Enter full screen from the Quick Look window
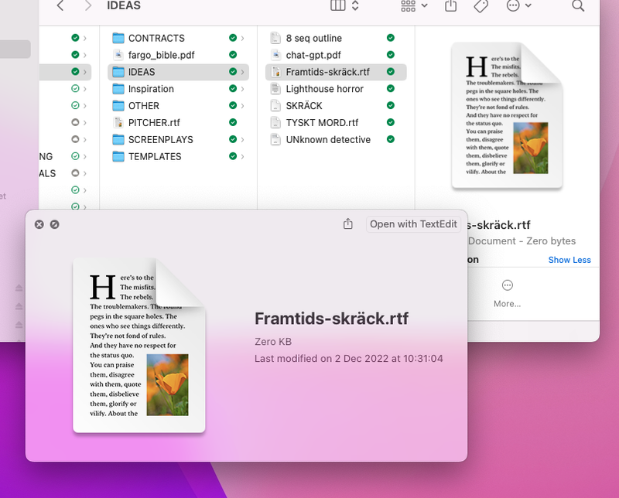This screenshot has height=498, width=619. coord(53,224)
